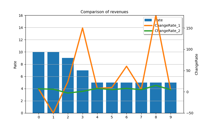Click the blue bar above x-axis label 8

click(x=156, y=98)
